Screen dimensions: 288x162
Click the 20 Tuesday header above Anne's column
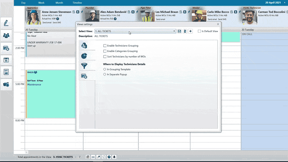(32, 30)
